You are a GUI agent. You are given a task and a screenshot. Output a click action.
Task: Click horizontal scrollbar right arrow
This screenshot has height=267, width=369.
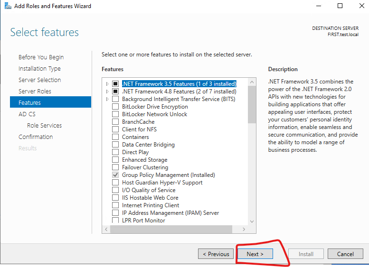click(244, 229)
